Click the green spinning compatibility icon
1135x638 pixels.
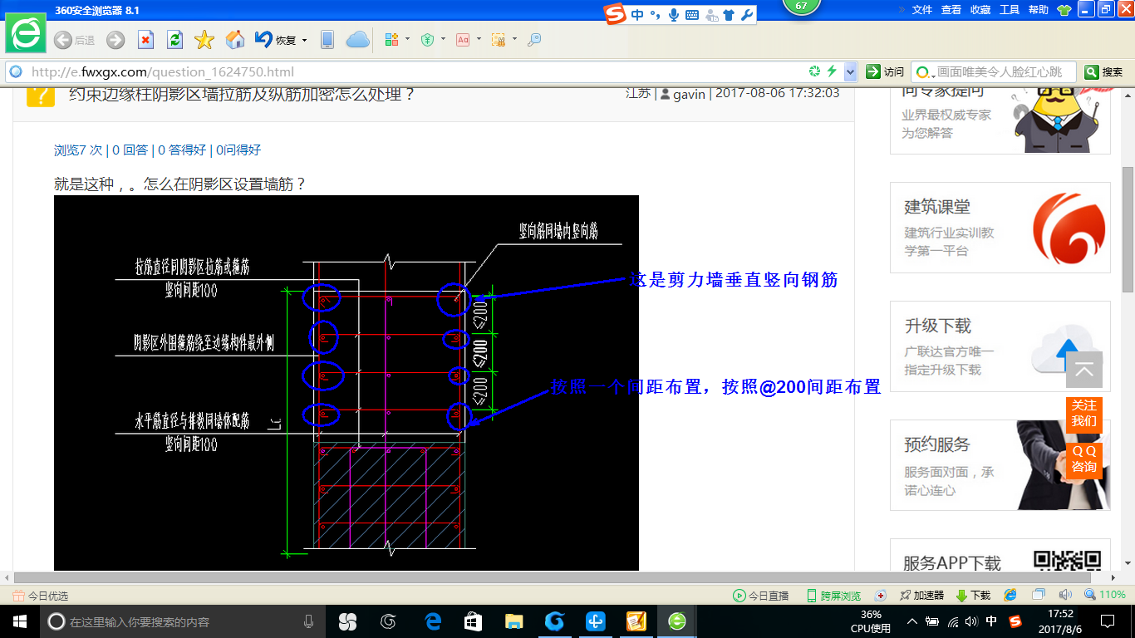(815, 71)
